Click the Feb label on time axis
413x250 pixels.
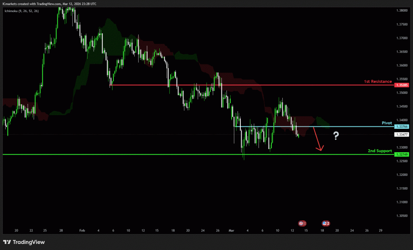click(82, 231)
